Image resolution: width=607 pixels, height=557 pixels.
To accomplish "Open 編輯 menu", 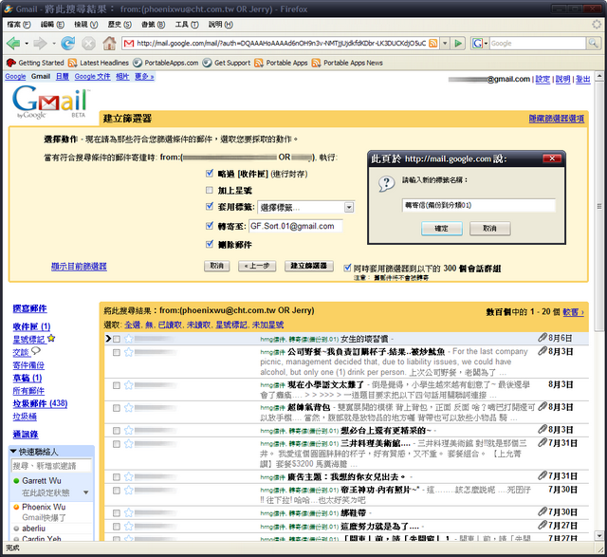I will click(x=52, y=25).
